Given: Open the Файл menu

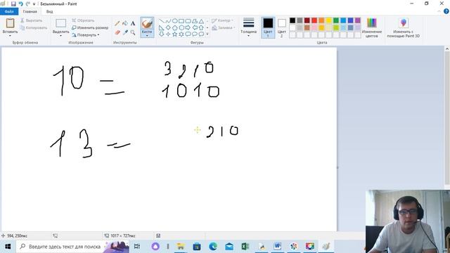Looking at the screenshot, I should point(9,11).
